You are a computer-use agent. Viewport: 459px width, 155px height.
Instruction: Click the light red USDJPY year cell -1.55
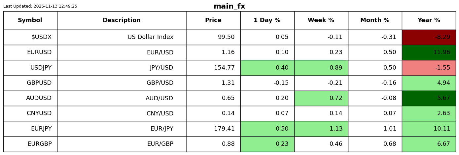pos(429,68)
